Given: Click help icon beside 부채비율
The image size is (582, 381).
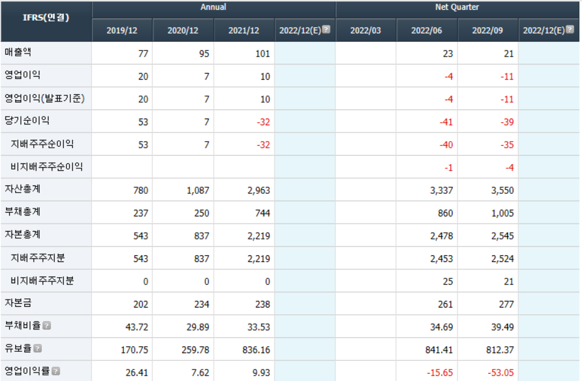Looking at the screenshot, I should tap(46, 326).
